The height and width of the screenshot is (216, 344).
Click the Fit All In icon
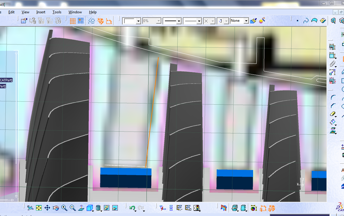[x=39, y=208]
